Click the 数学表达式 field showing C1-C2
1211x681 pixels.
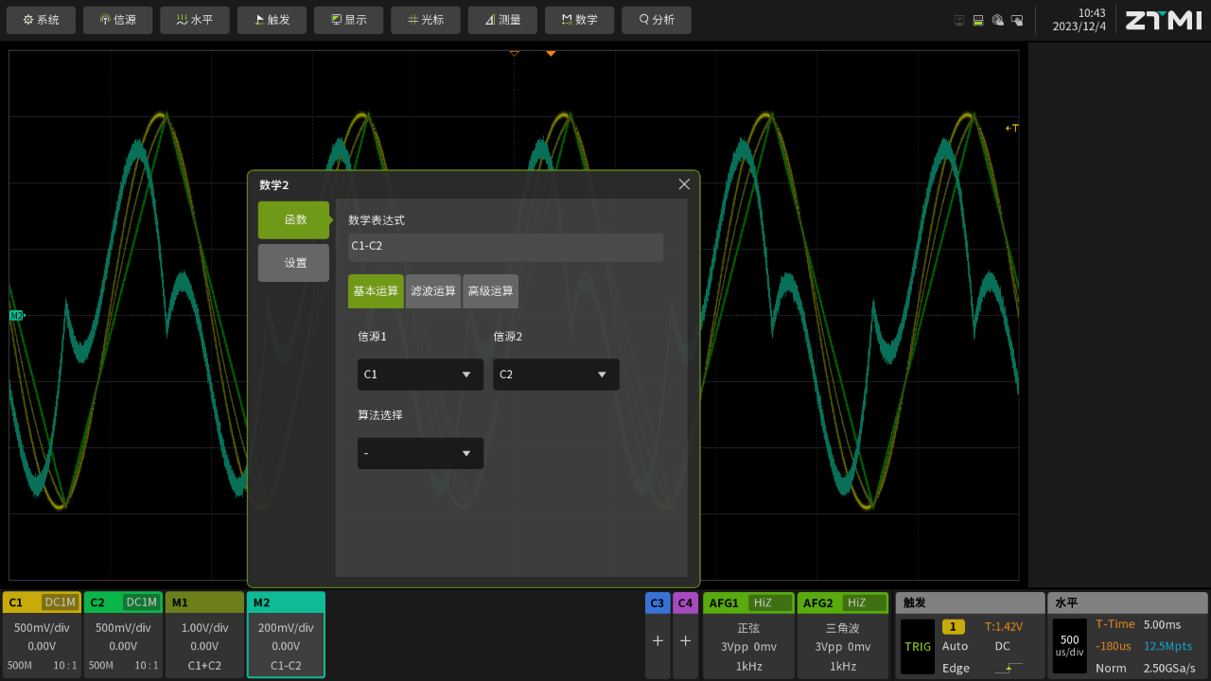(x=505, y=247)
